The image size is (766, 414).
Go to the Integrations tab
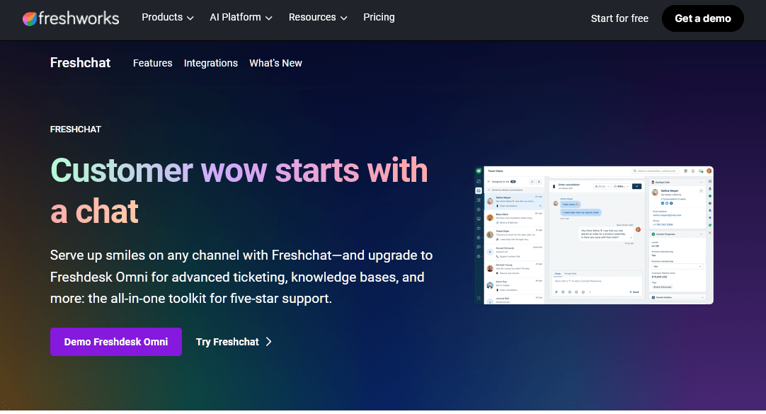click(210, 63)
